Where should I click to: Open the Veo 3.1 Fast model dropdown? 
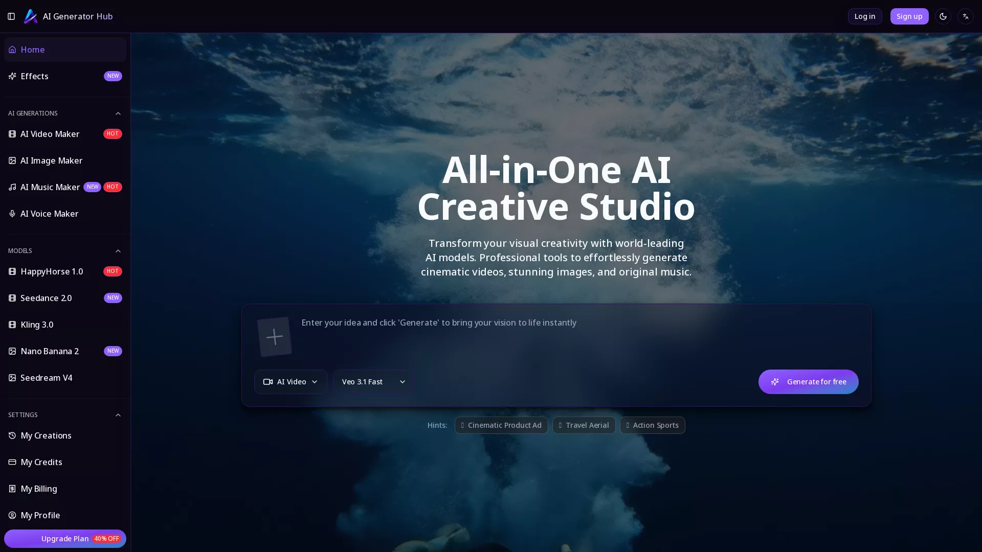click(x=372, y=381)
